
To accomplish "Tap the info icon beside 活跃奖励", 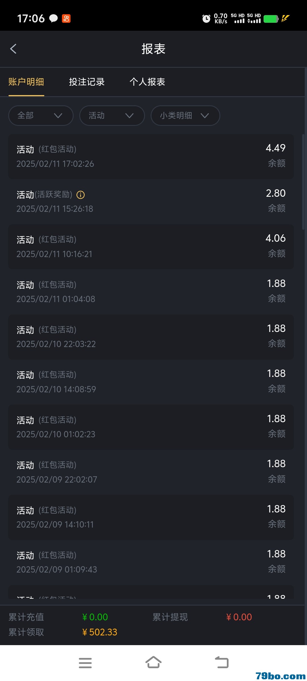I will coord(81,195).
